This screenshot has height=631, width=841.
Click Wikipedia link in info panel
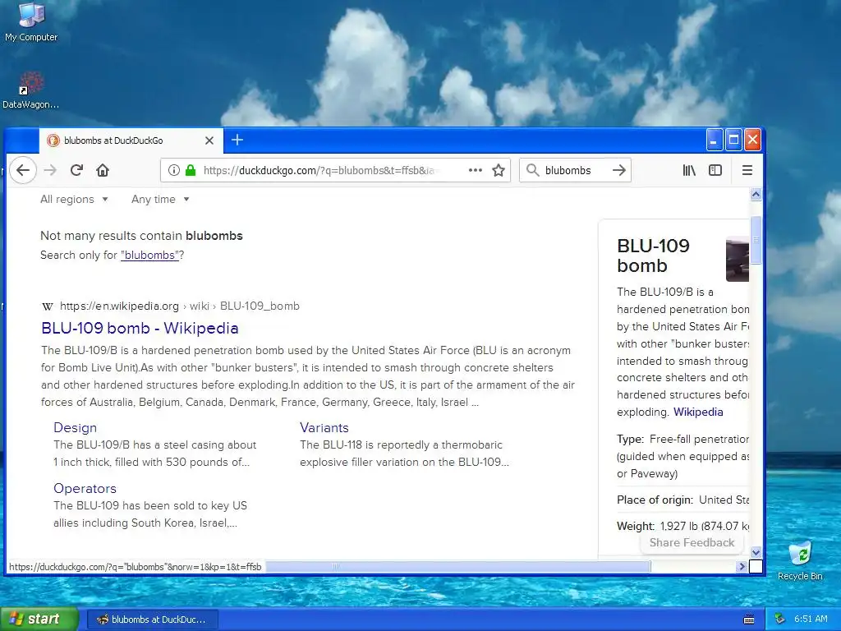[x=698, y=412]
